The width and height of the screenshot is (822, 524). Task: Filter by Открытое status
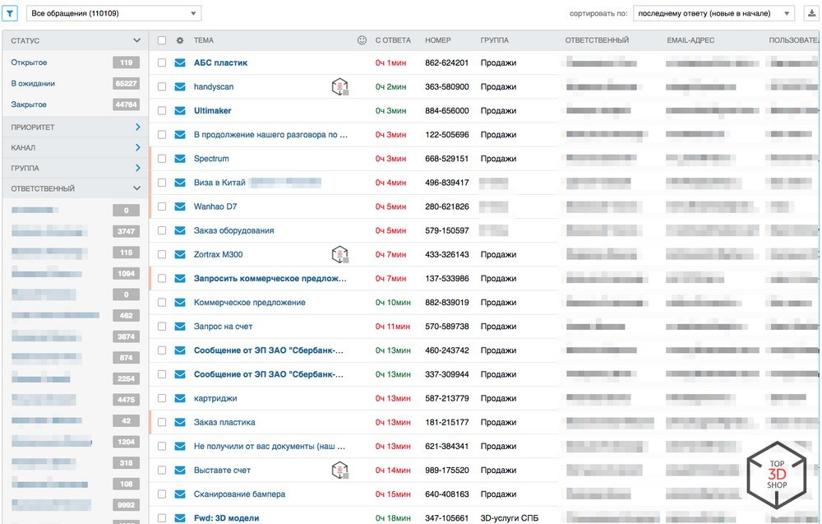(x=30, y=63)
